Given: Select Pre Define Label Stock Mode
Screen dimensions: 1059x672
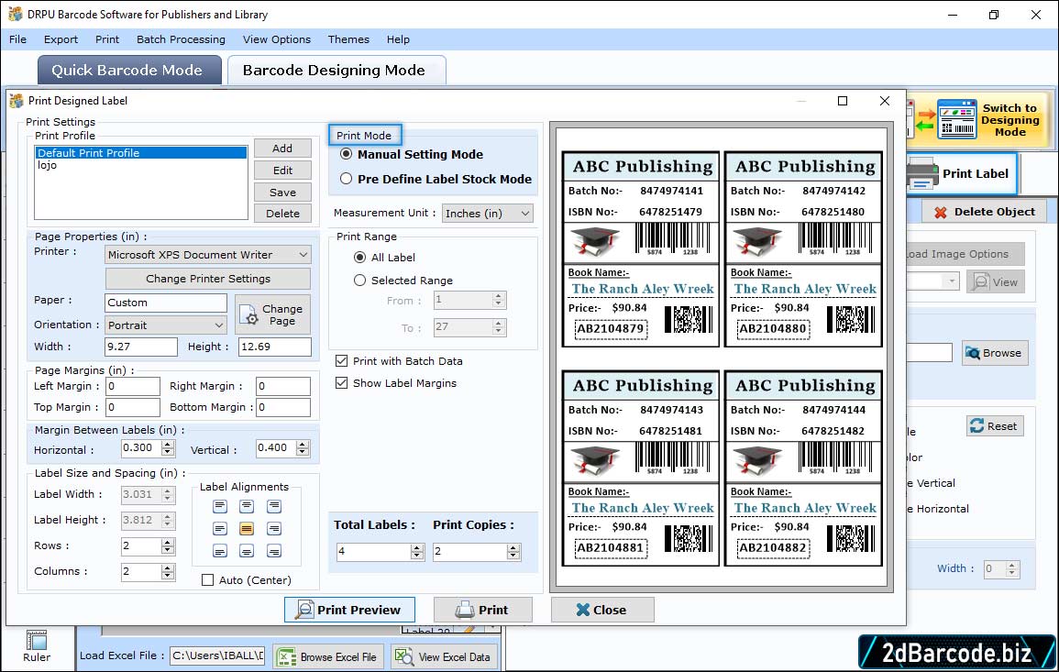Looking at the screenshot, I should (347, 179).
